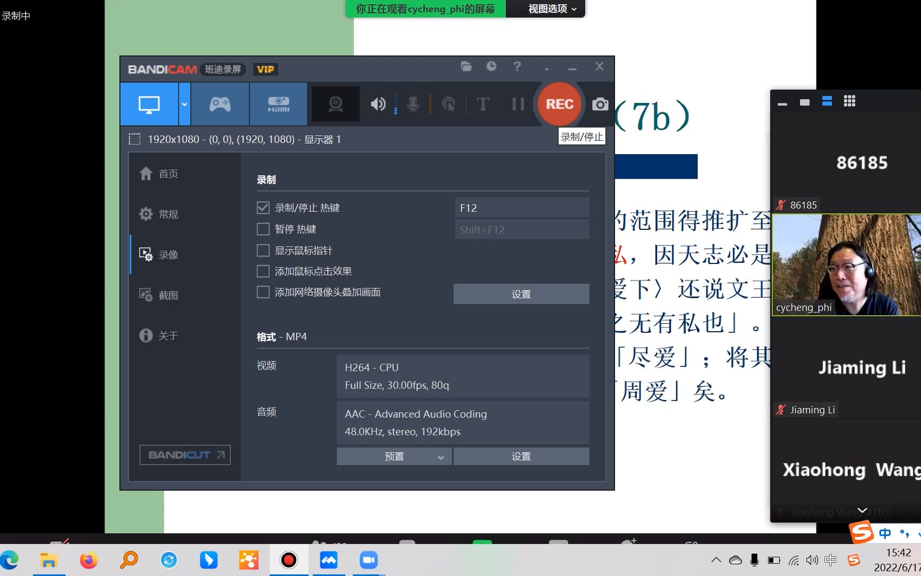This screenshot has width=921, height=576.
Task: Open screen recording mode dropdown arrow
Action: tap(184, 104)
